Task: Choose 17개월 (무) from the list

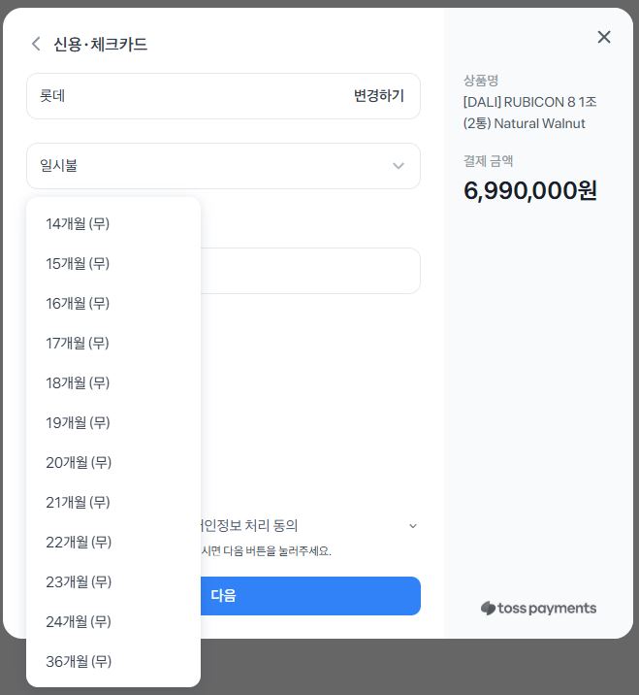Action: click(79, 344)
